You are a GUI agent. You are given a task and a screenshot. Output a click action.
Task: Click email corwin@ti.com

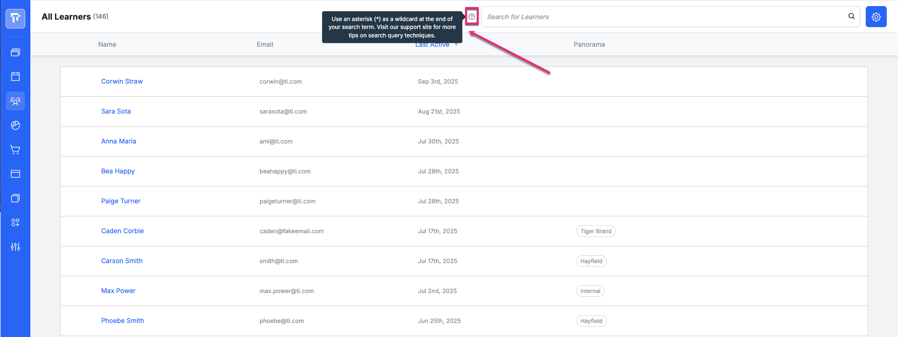280,81
